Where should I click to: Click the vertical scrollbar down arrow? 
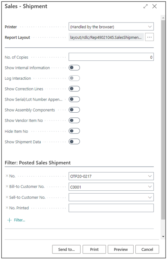(163, 237)
